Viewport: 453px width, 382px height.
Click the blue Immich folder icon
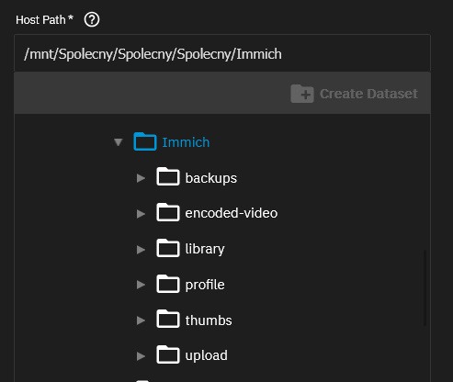pos(145,141)
